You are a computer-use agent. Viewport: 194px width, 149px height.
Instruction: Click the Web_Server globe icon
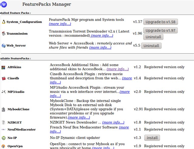coord(4,46)
